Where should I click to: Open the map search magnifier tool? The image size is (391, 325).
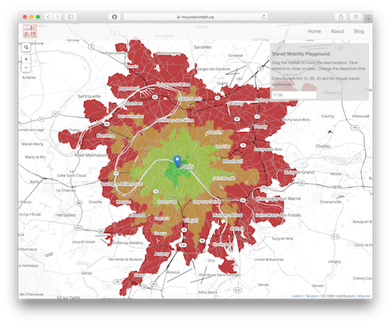pyautogui.click(x=26, y=47)
